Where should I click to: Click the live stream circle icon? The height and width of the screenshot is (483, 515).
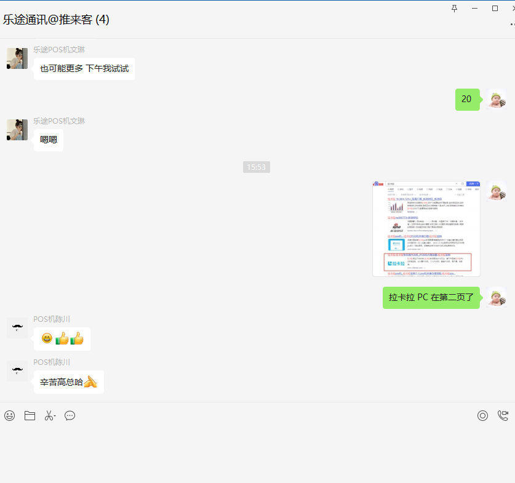[x=482, y=416]
